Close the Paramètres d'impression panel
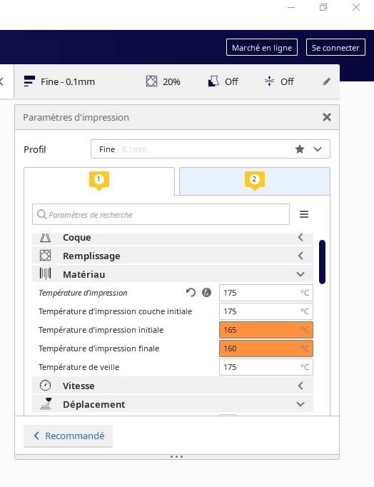 326,117
